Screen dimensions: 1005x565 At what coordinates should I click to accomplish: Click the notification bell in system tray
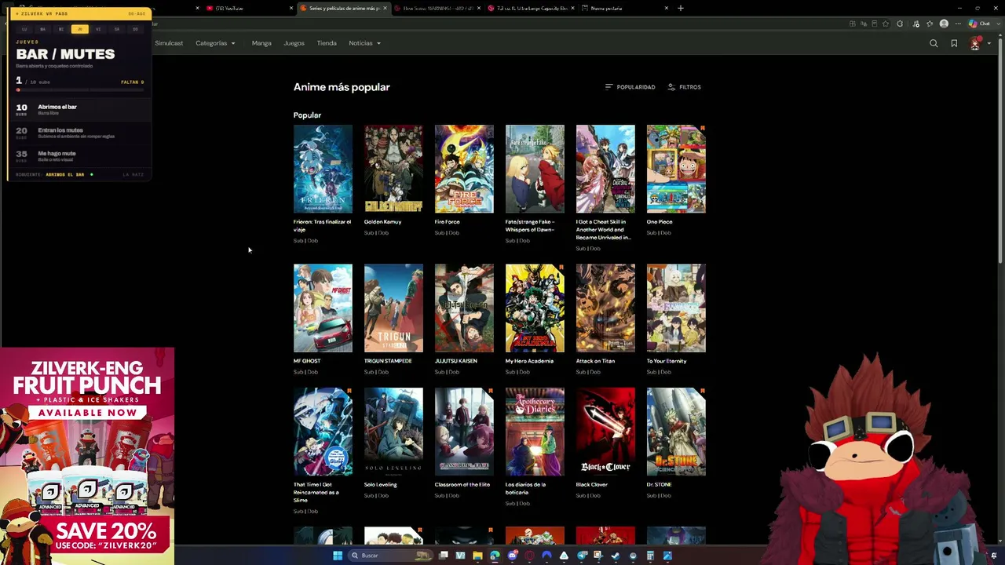point(994,556)
